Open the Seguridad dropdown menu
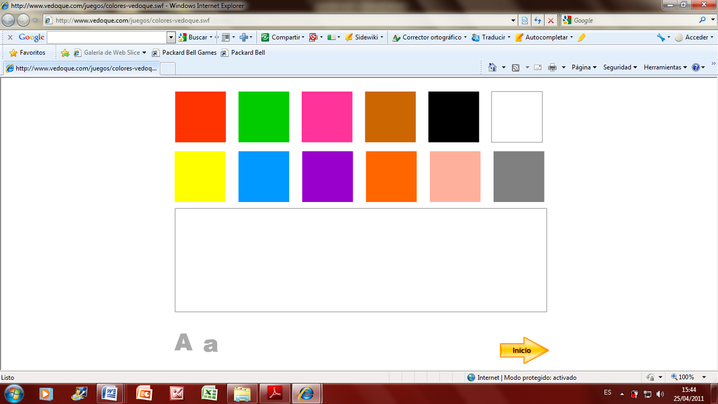 pos(620,67)
